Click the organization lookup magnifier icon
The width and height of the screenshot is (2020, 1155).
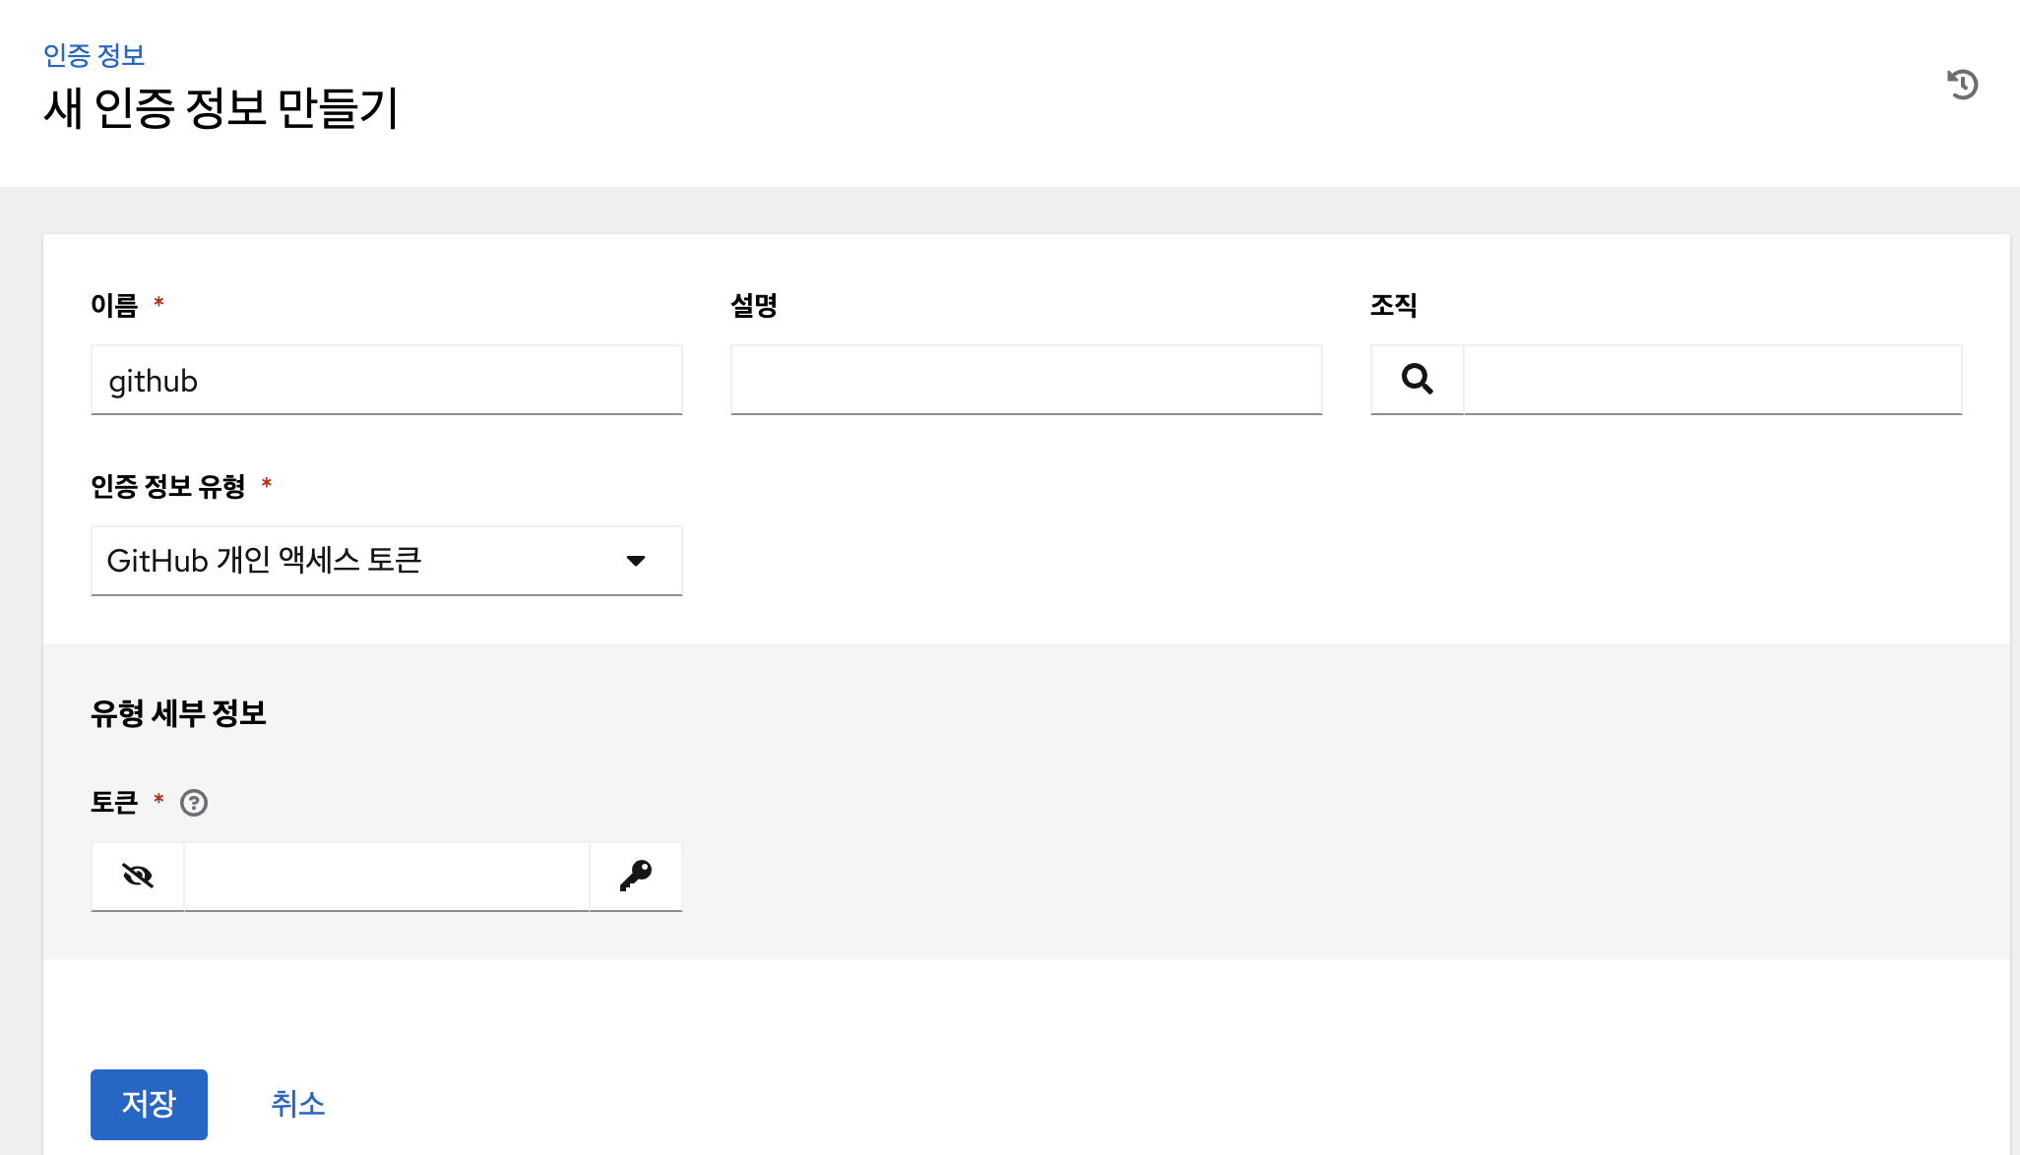pos(1417,380)
